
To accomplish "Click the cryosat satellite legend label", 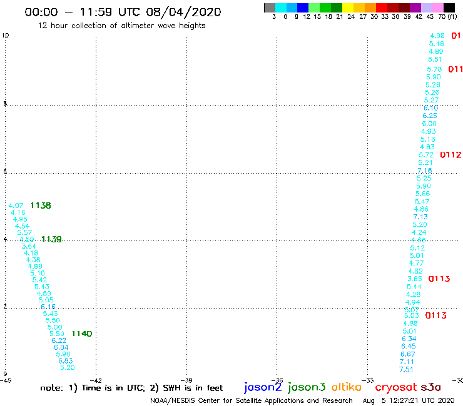I will [x=395, y=388].
